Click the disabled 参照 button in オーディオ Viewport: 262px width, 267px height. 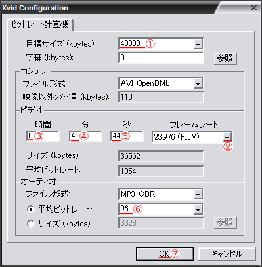tap(225, 223)
